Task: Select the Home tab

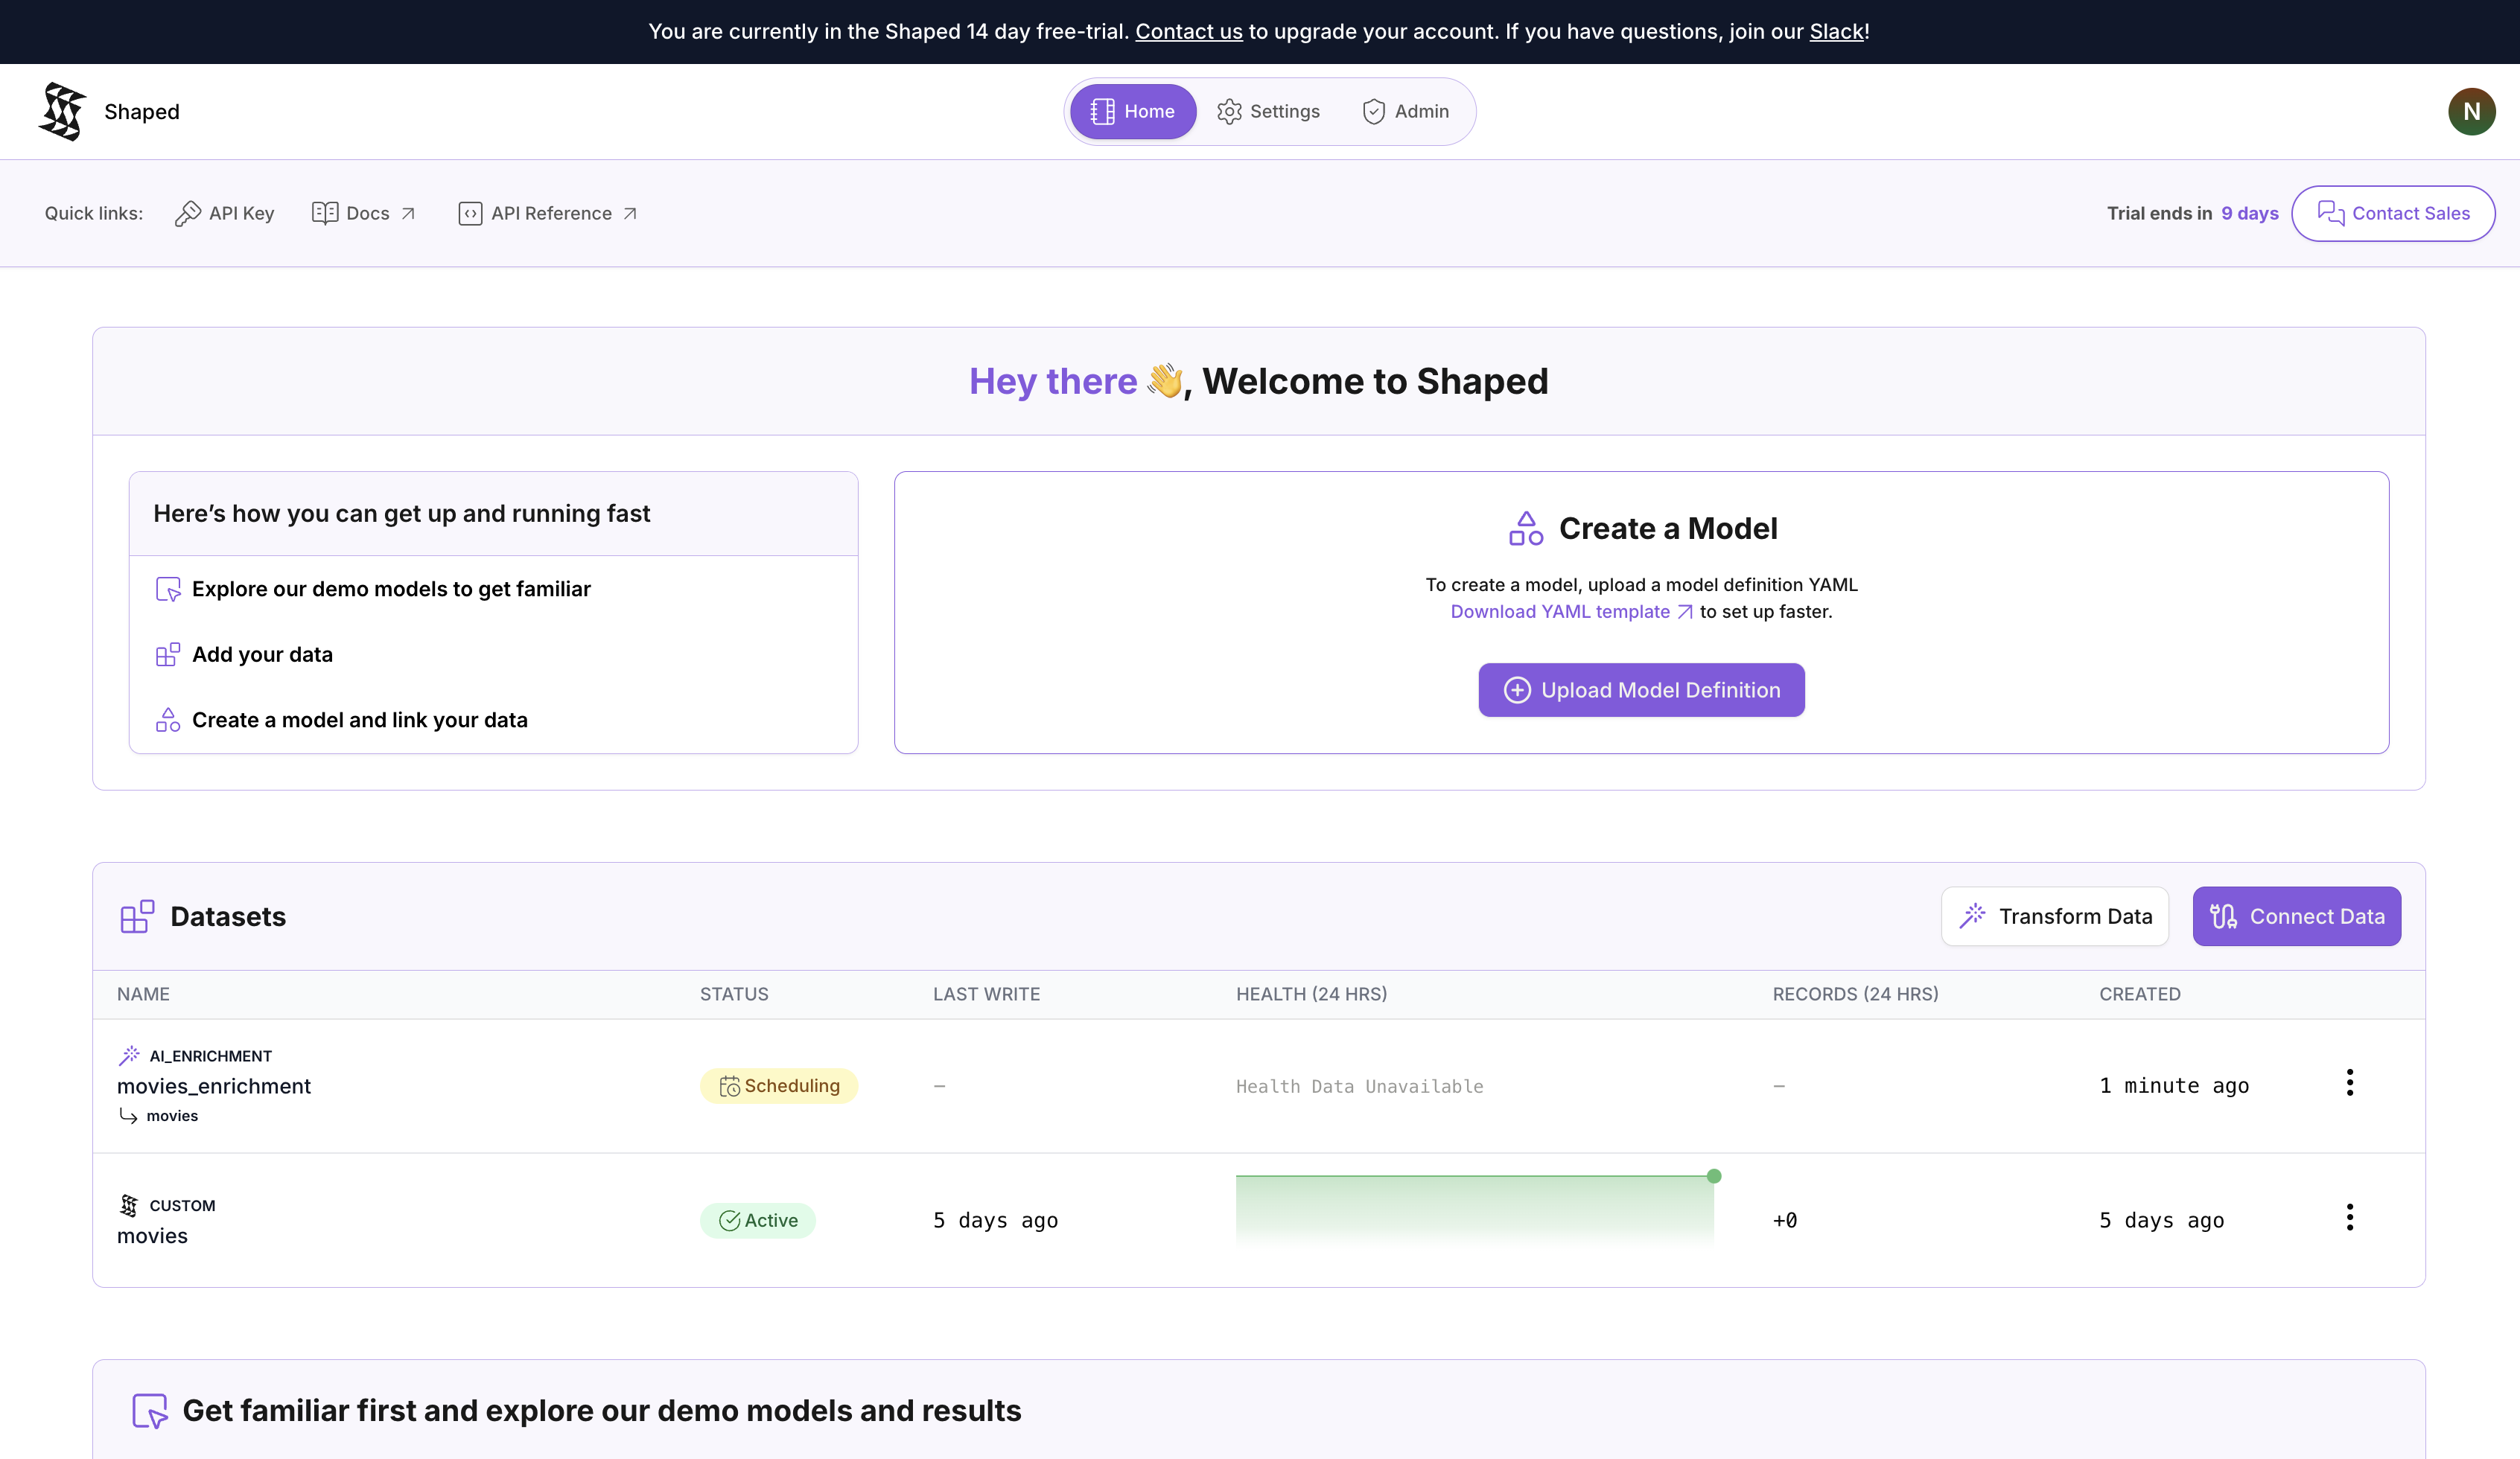Action: coord(1132,111)
